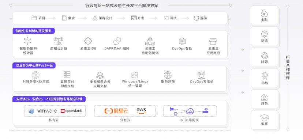Select the 云原生自动化测试 database icon
The height and width of the screenshot is (140, 303).
(150, 41)
